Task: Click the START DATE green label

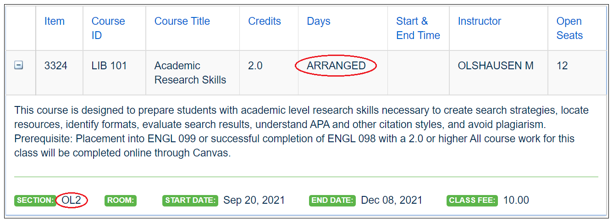Action: coord(190,201)
